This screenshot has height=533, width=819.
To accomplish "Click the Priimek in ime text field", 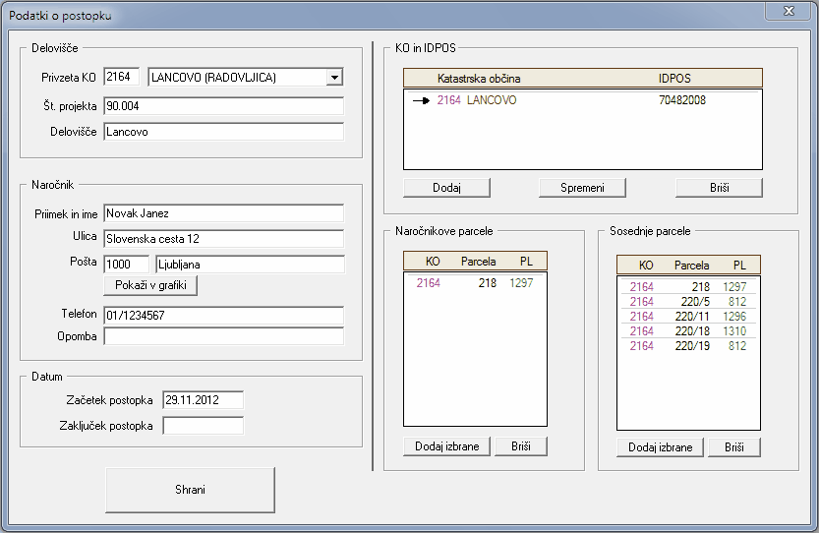I will [x=223, y=213].
